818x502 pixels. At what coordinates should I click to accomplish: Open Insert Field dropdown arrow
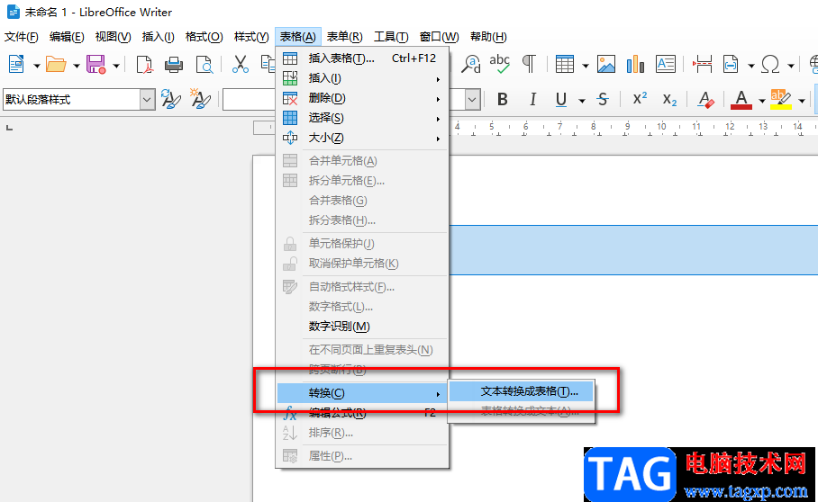click(x=751, y=66)
